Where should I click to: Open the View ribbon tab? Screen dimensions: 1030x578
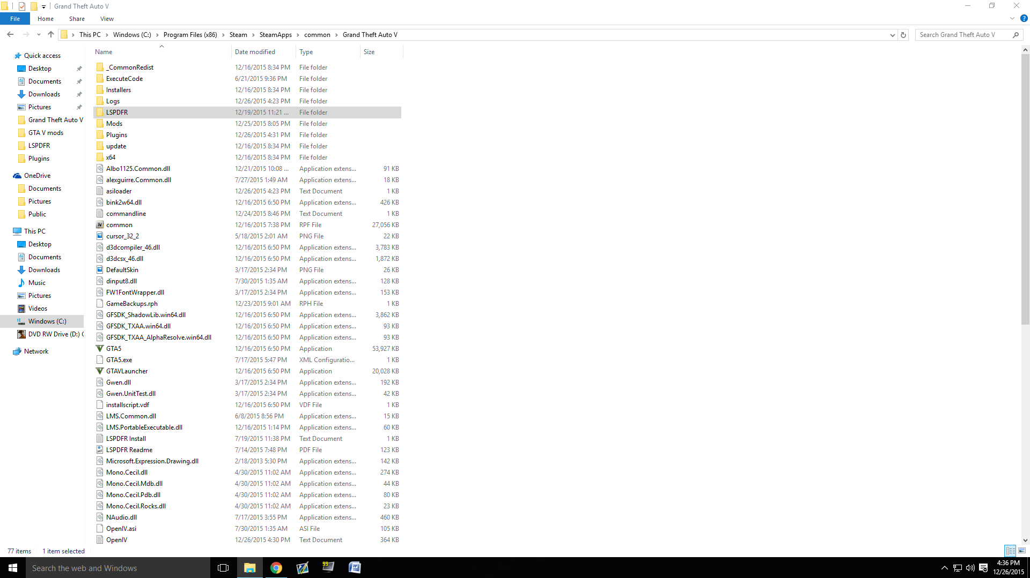coord(107,19)
